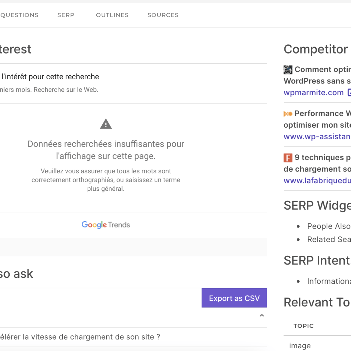This screenshot has width=351, height=351.
Task: Click the "Comment optim" competitor title
Action: [x=323, y=70]
